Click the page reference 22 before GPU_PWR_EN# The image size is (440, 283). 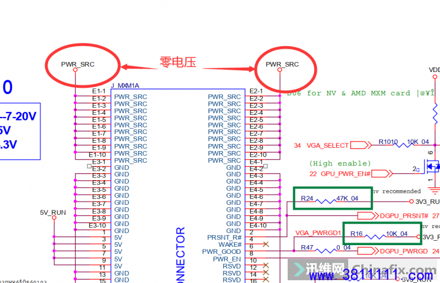click(x=313, y=174)
